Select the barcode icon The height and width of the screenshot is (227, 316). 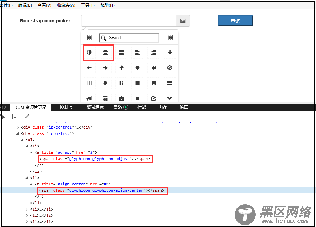pos(89,83)
